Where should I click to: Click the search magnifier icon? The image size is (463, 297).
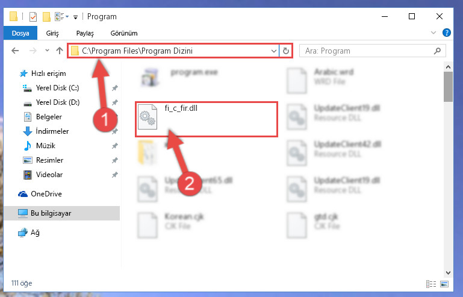click(437, 51)
